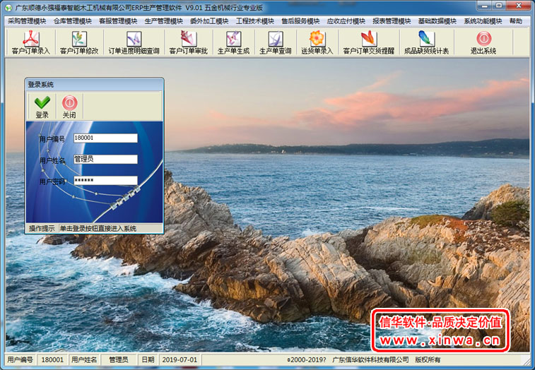Click status bar 用户编号 label
The width and height of the screenshot is (535, 370).
coord(20,360)
